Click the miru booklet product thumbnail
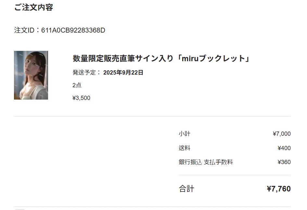Viewport: 307px width, 210px height. coord(31,75)
